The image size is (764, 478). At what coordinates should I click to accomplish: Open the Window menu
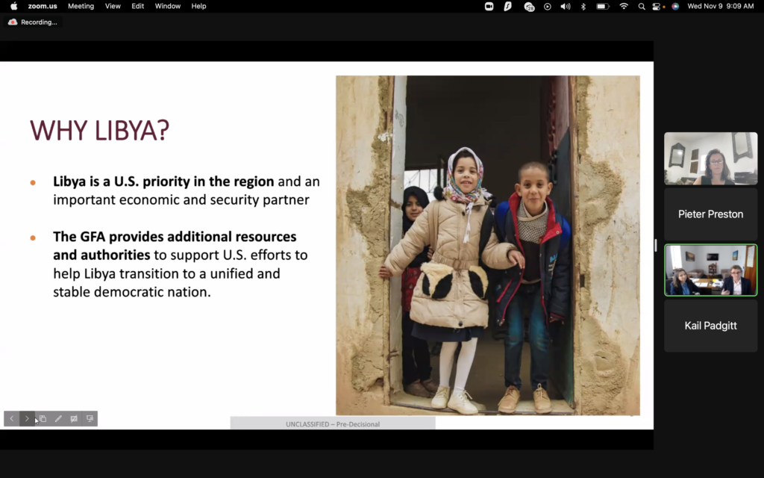click(167, 6)
